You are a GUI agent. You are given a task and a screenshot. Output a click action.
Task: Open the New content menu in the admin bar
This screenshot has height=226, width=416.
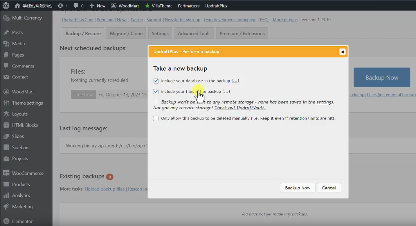tap(97, 5)
